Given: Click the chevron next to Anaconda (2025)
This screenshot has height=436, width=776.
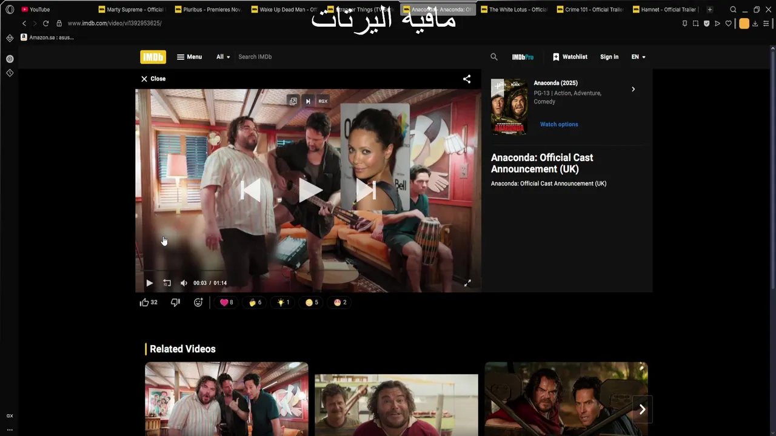Looking at the screenshot, I should pos(633,89).
